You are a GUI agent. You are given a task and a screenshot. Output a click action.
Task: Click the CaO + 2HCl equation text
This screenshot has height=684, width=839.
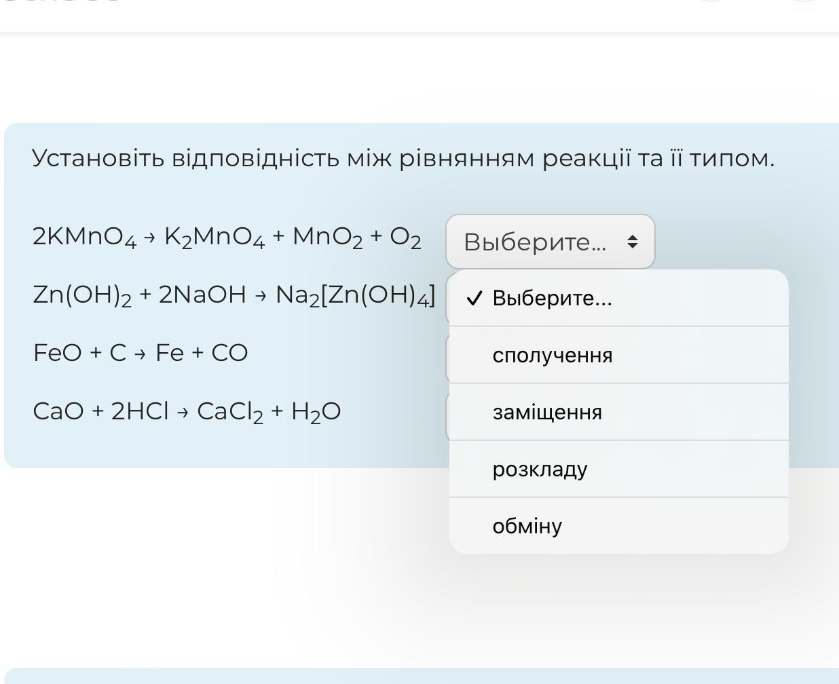pos(186,411)
